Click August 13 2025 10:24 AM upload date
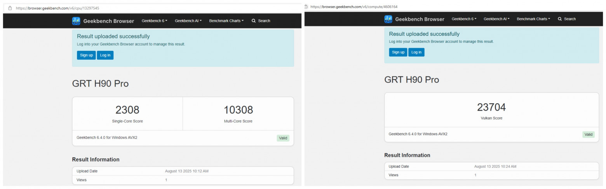This screenshot has width=606, height=189. coord(495,166)
